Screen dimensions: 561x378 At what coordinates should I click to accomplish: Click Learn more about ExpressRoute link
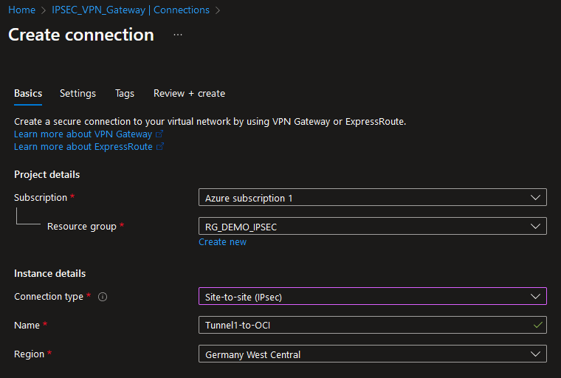pos(83,147)
